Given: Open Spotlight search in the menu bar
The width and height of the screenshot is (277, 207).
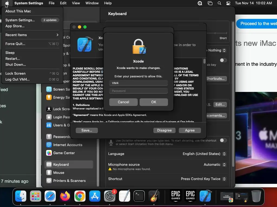Looking at the screenshot, I should pos(219,3).
